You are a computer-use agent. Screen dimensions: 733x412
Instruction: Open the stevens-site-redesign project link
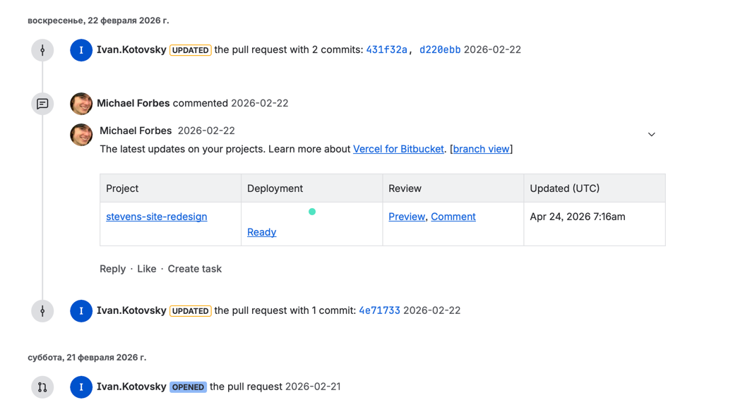156,217
